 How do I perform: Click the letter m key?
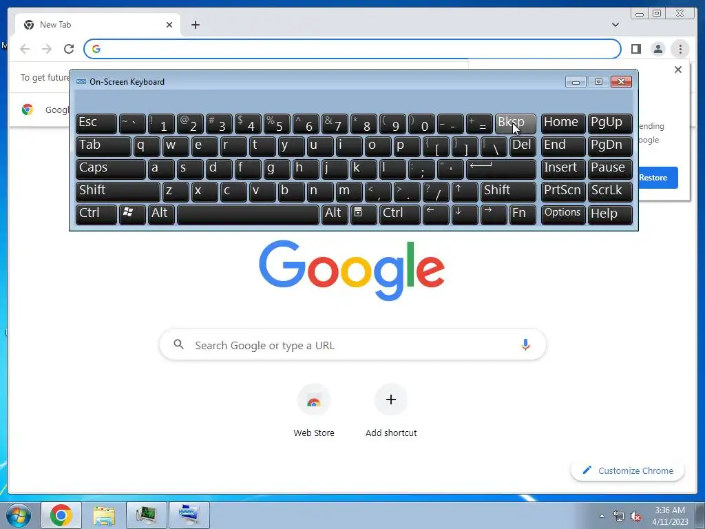click(349, 191)
